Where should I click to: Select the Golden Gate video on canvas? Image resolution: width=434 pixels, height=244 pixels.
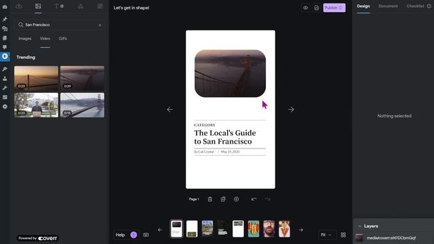[230, 73]
